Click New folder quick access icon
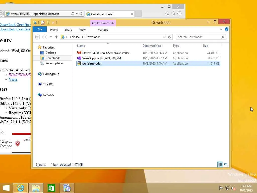Viewport: 257px width, 193px height. coord(48,23)
